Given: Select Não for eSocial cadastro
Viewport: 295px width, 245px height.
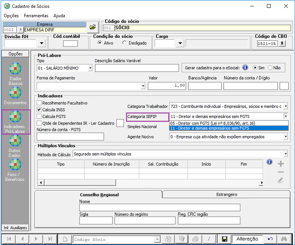Looking at the screenshot, I should [x=270, y=68].
